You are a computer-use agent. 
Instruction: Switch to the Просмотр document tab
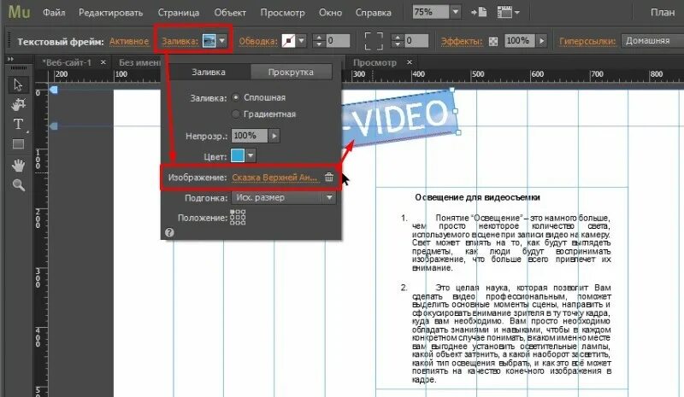[374, 62]
